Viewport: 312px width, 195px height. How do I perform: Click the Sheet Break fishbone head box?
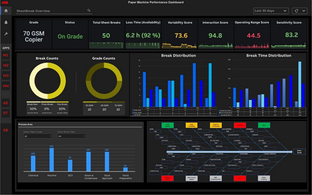[299, 151]
